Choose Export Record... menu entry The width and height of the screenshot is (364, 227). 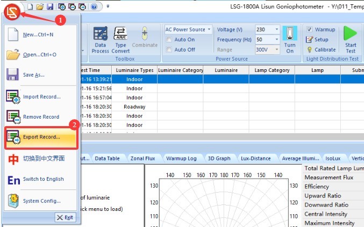point(41,137)
